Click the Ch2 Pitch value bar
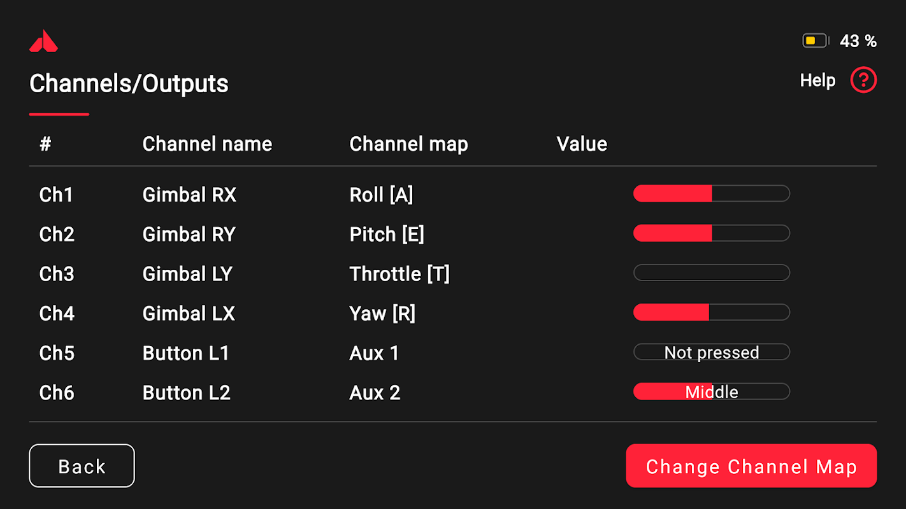Viewport: 906px width, 509px height. pyautogui.click(x=711, y=234)
